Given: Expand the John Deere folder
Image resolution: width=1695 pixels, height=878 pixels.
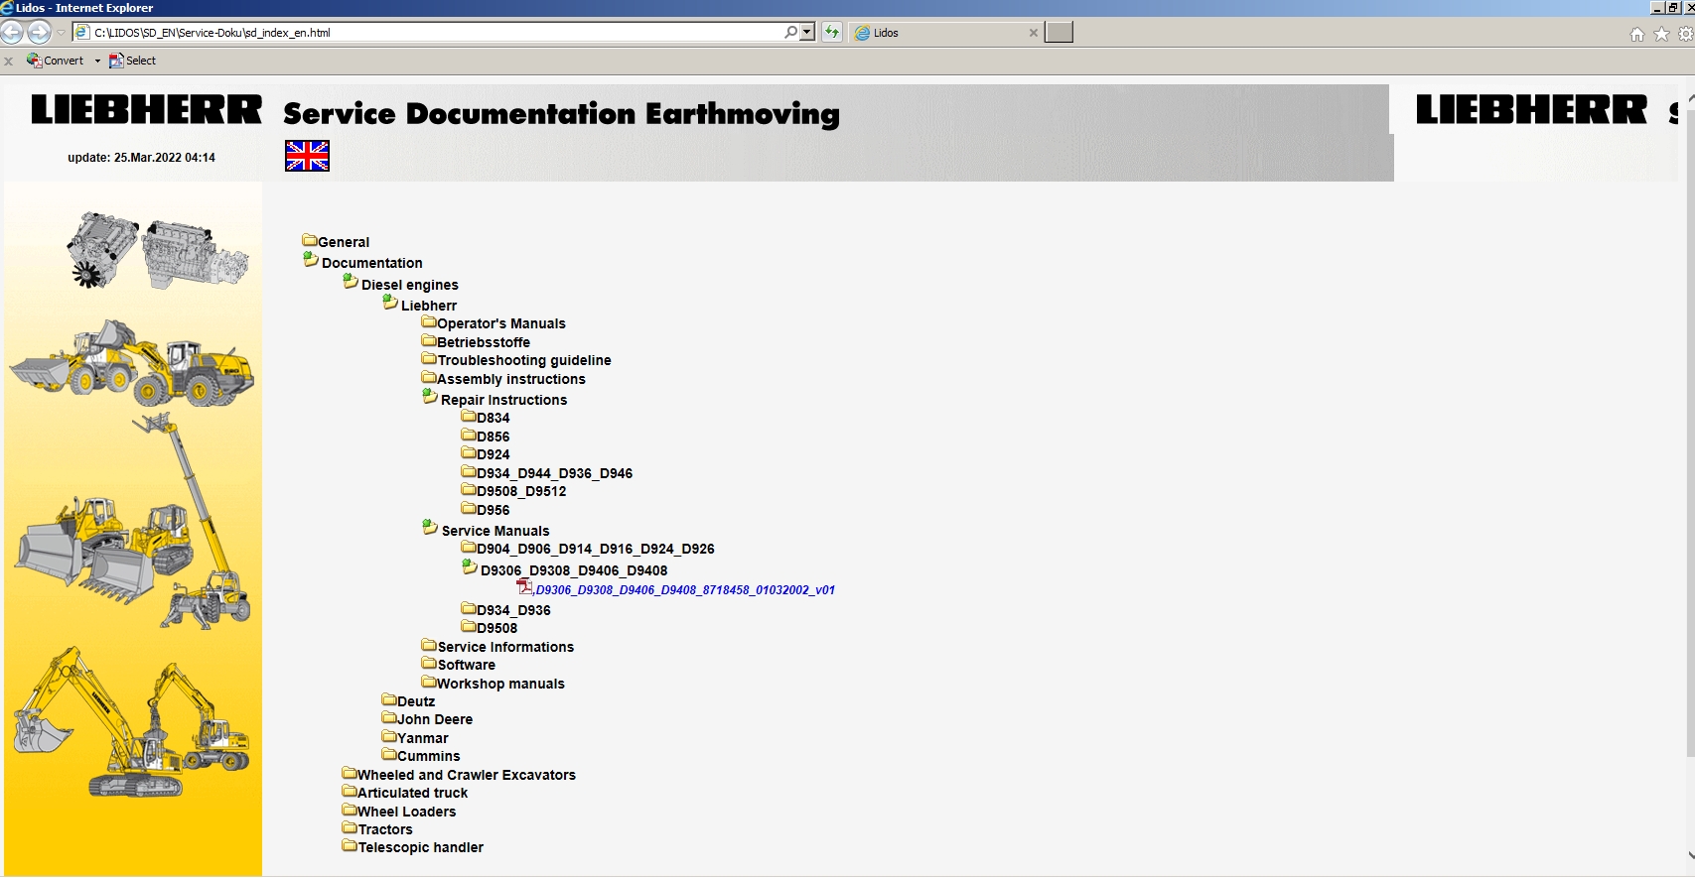Looking at the screenshot, I should 428,719.
